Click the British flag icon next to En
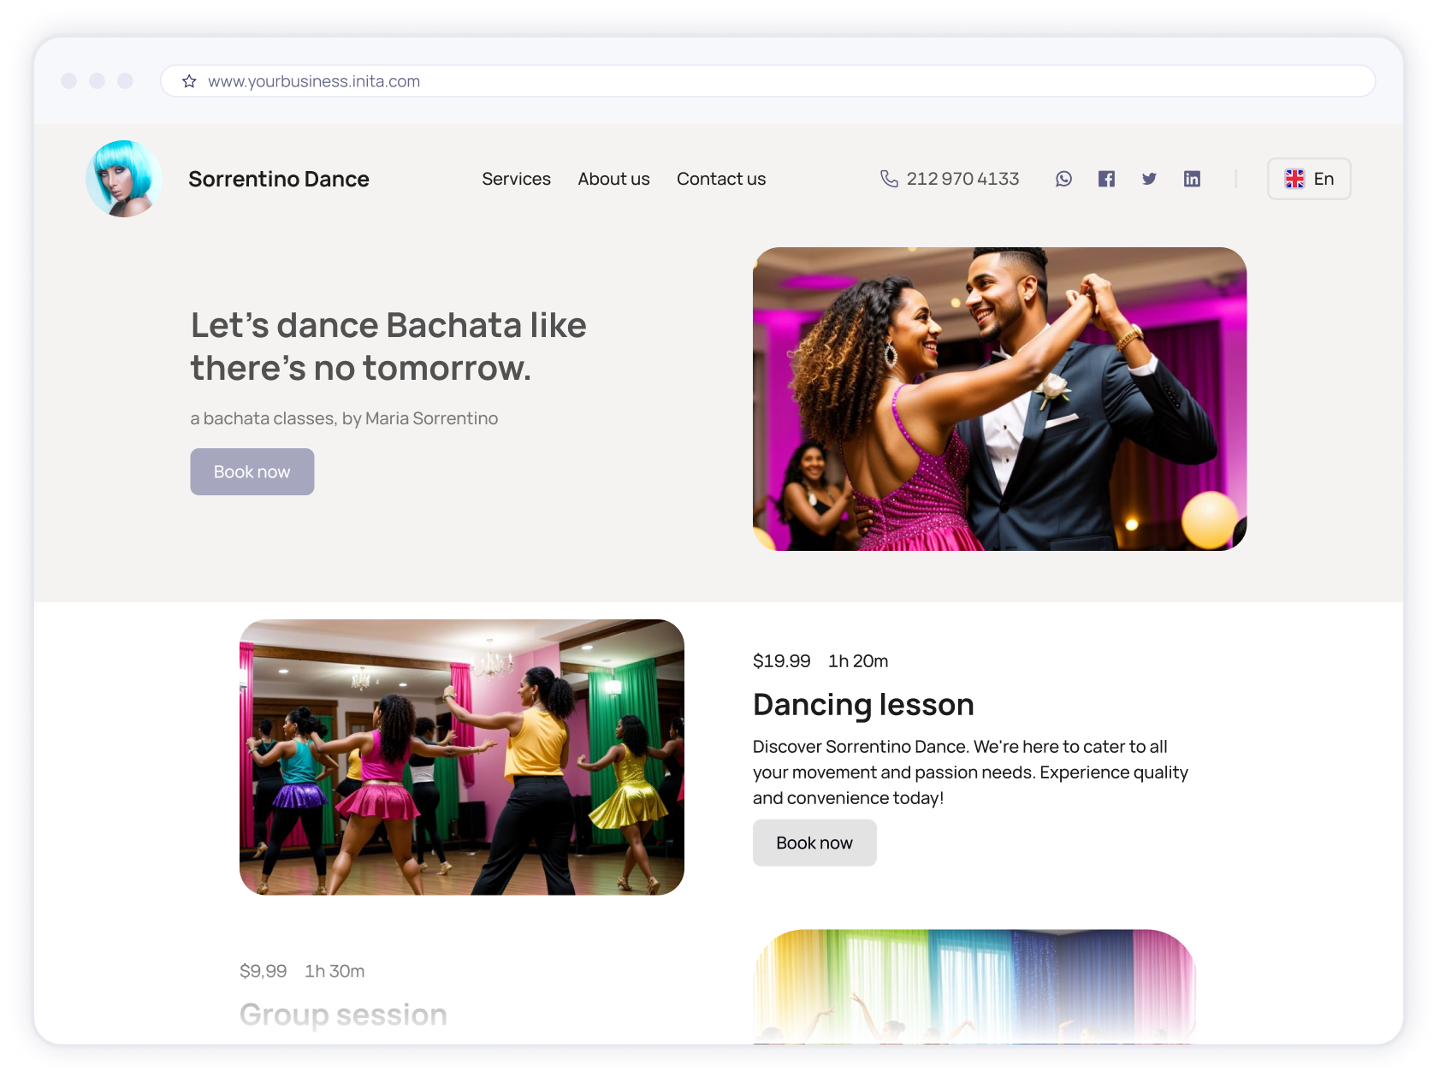Viewport: 1439px width, 1077px height. (x=1294, y=179)
